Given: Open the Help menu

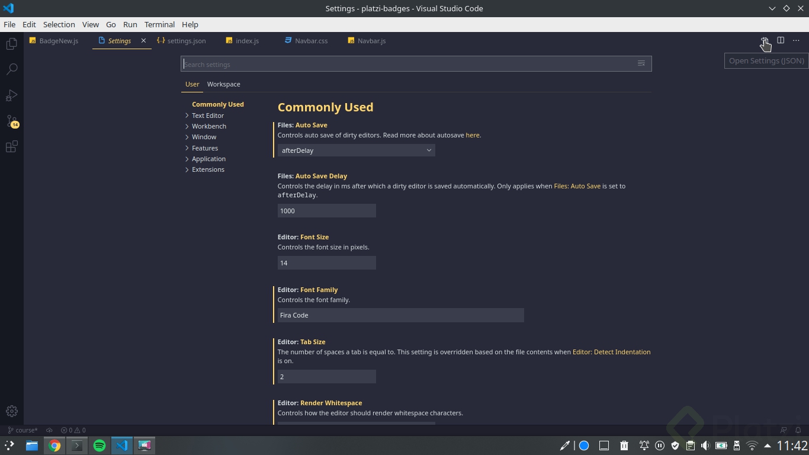Looking at the screenshot, I should click(190, 24).
